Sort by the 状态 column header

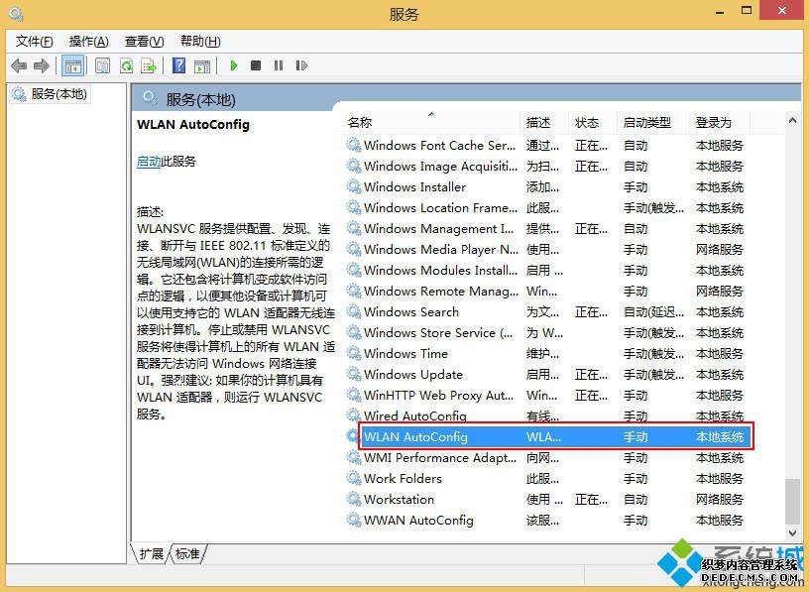[x=592, y=123]
